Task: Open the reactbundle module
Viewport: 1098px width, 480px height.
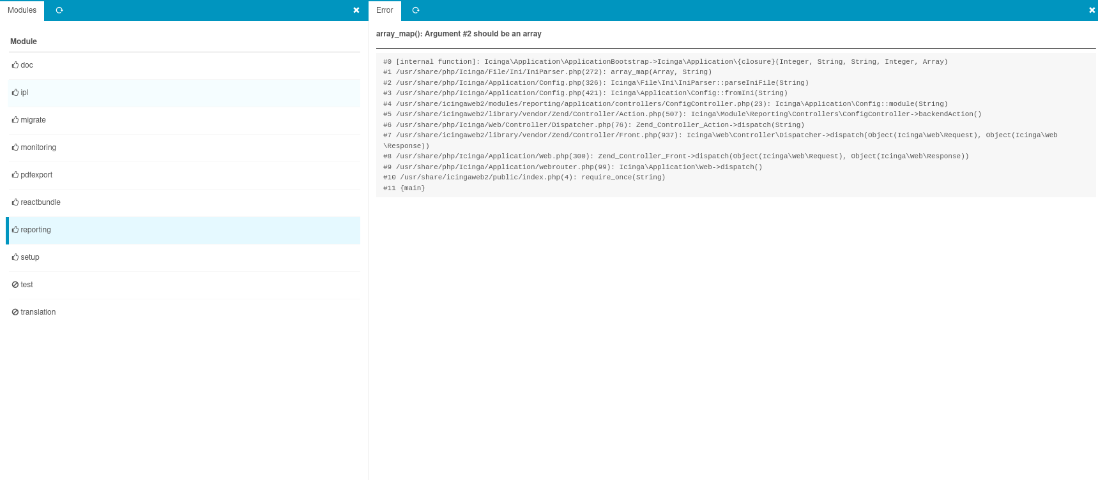Action: click(x=184, y=202)
